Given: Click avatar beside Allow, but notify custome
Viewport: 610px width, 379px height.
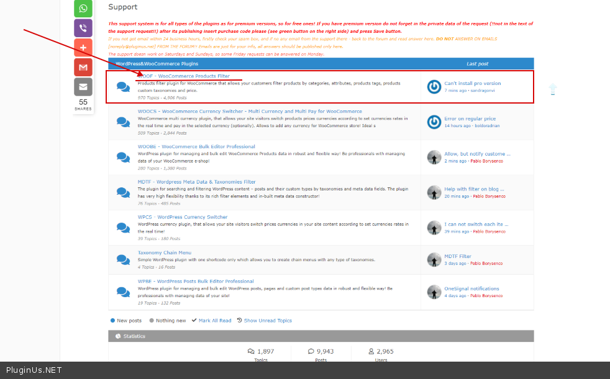Looking at the screenshot, I should click(x=434, y=158).
